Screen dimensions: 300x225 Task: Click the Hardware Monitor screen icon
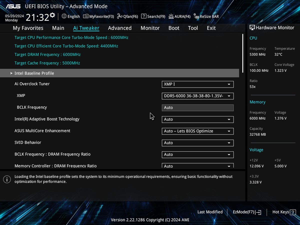click(252, 28)
